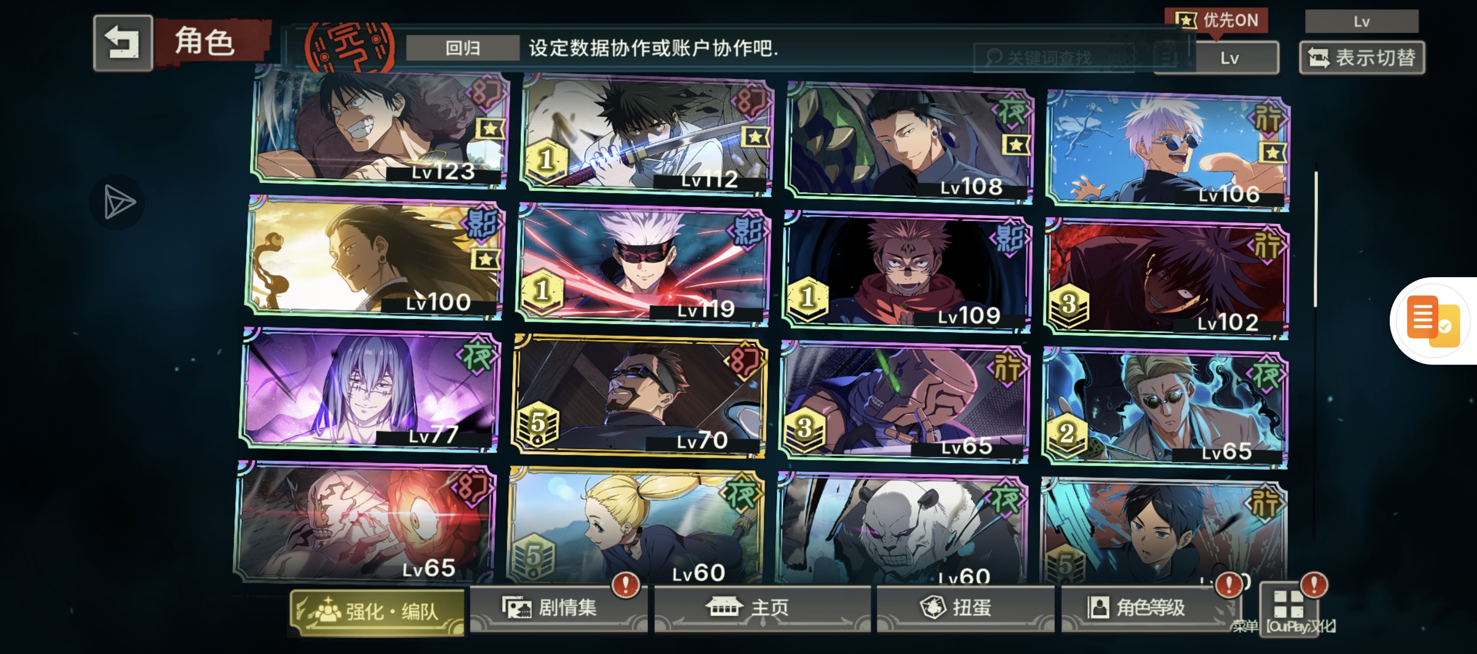Toggle 优先ON priority setting

[x=1216, y=21]
